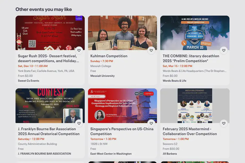
Task: Click the Sugar Rush red banner image
Action: pos(50,33)
